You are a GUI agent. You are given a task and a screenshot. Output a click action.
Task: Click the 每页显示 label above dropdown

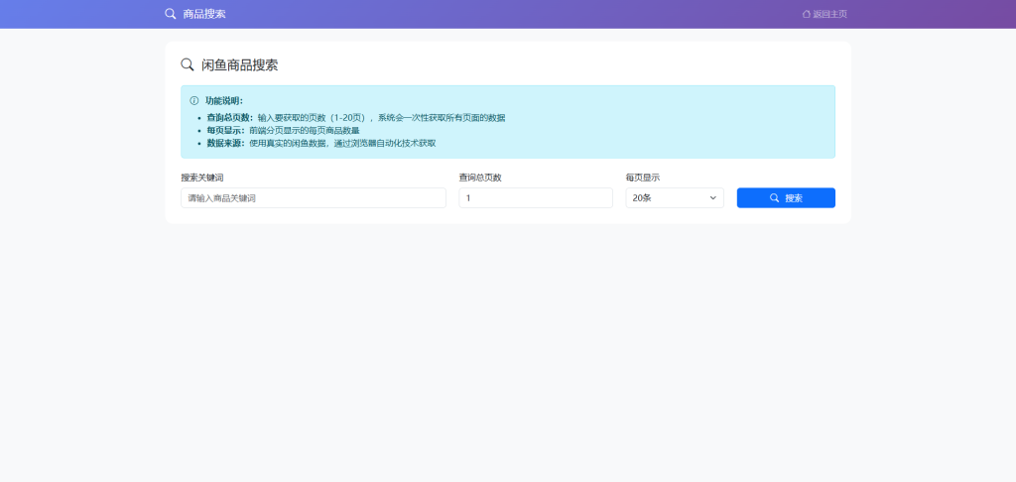[643, 178]
